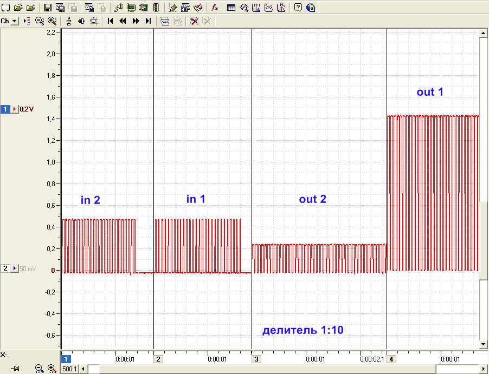Click the pin icon near X label

[x=15, y=369]
